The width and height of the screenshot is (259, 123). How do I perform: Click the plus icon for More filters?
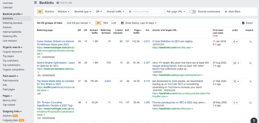[226, 12]
